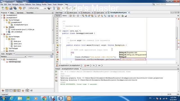This screenshot has height=101, width=180.
Task: Click the red Start Macro Recording icon
Action: coord(116,16)
